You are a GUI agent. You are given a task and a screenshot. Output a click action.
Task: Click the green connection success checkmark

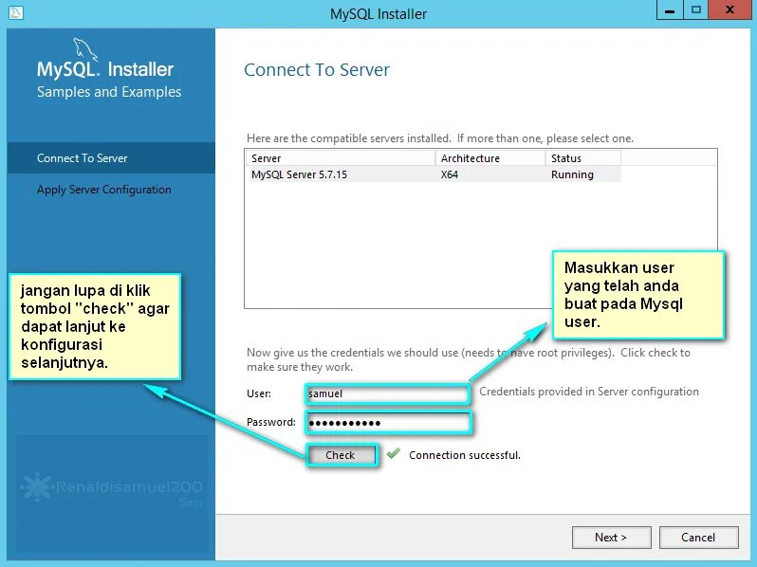click(394, 453)
